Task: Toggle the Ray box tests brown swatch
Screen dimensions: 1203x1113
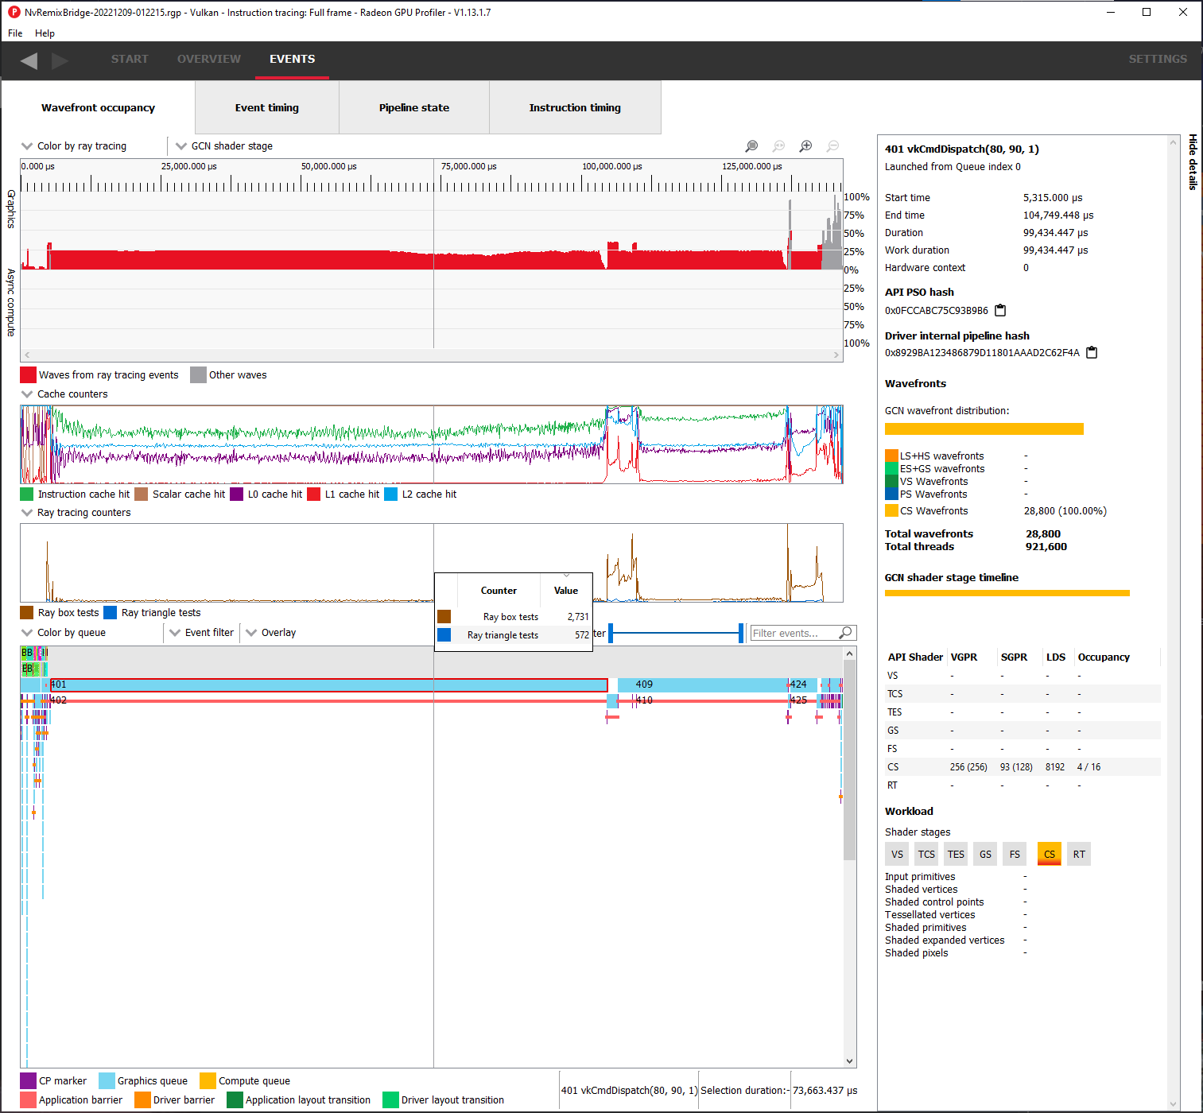Action: click(27, 613)
